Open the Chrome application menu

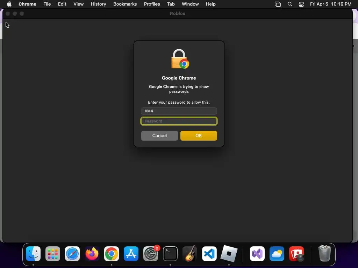point(27,4)
